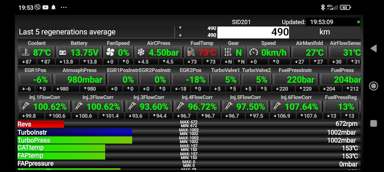
Task: Tap the Inj.1FlowCorr injector icon
Action: [x=25, y=107]
